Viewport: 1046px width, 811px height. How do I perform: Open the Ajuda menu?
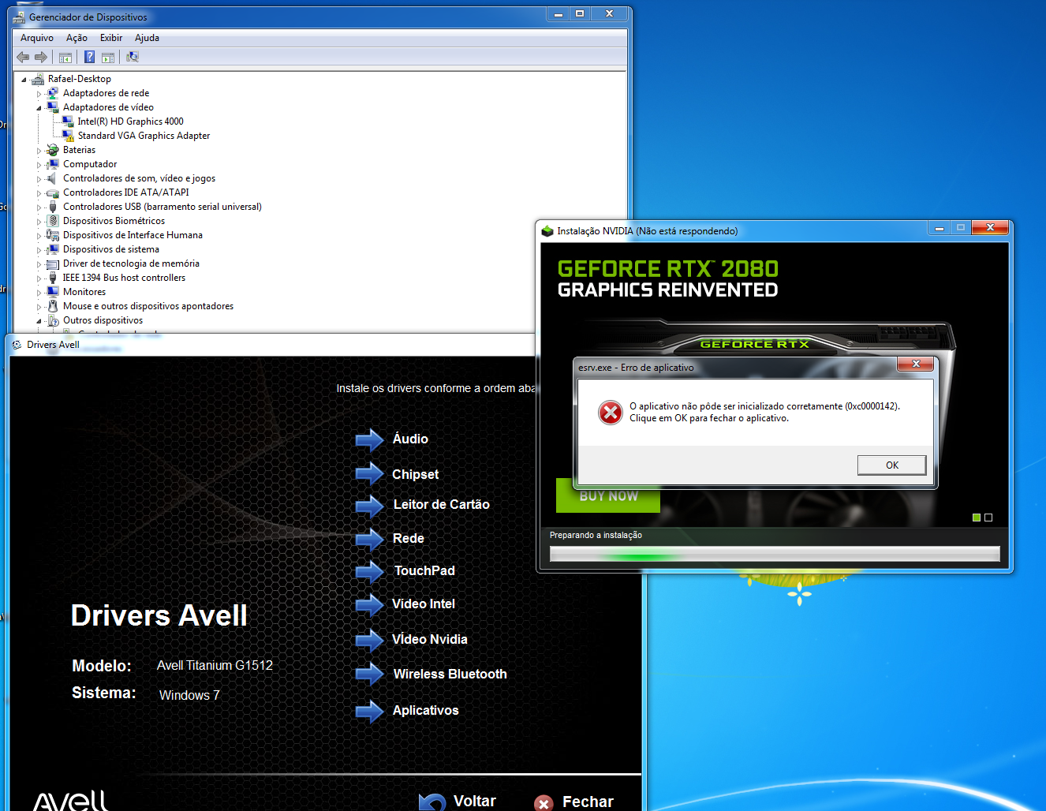pyautogui.click(x=147, y=38)
